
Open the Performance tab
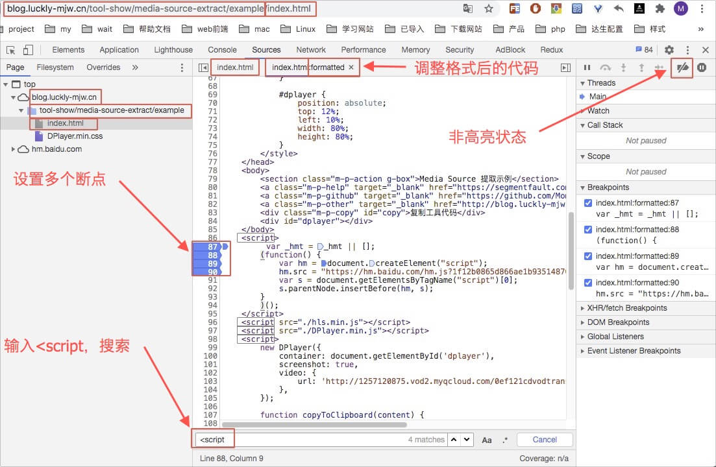363,50
